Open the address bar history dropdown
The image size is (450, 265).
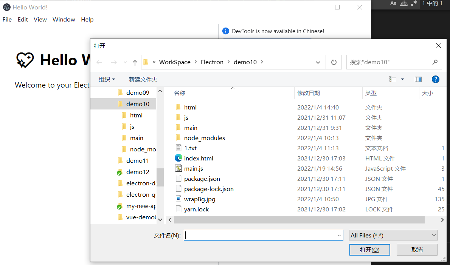pos(318,62)
